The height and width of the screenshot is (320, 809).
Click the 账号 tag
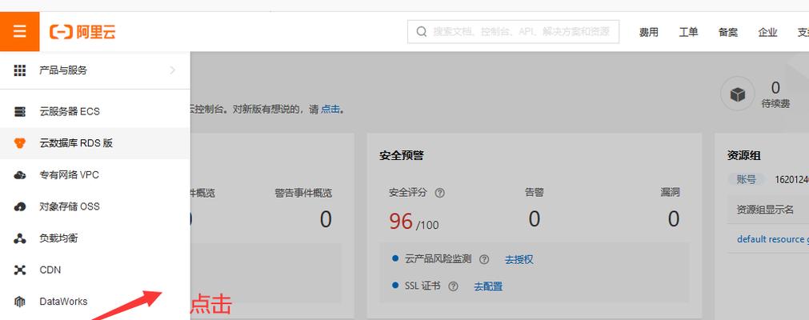pyautogui.click(x=746, y=180)
